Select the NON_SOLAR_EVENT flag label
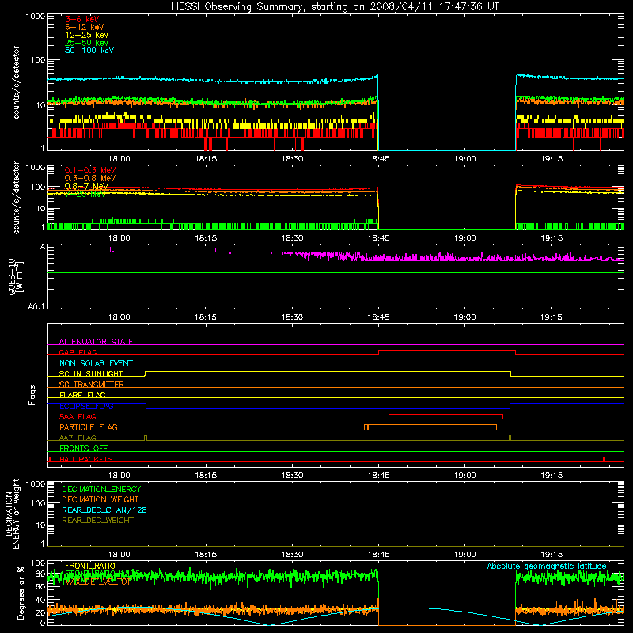The image size is (633, 633). (96, 363)
